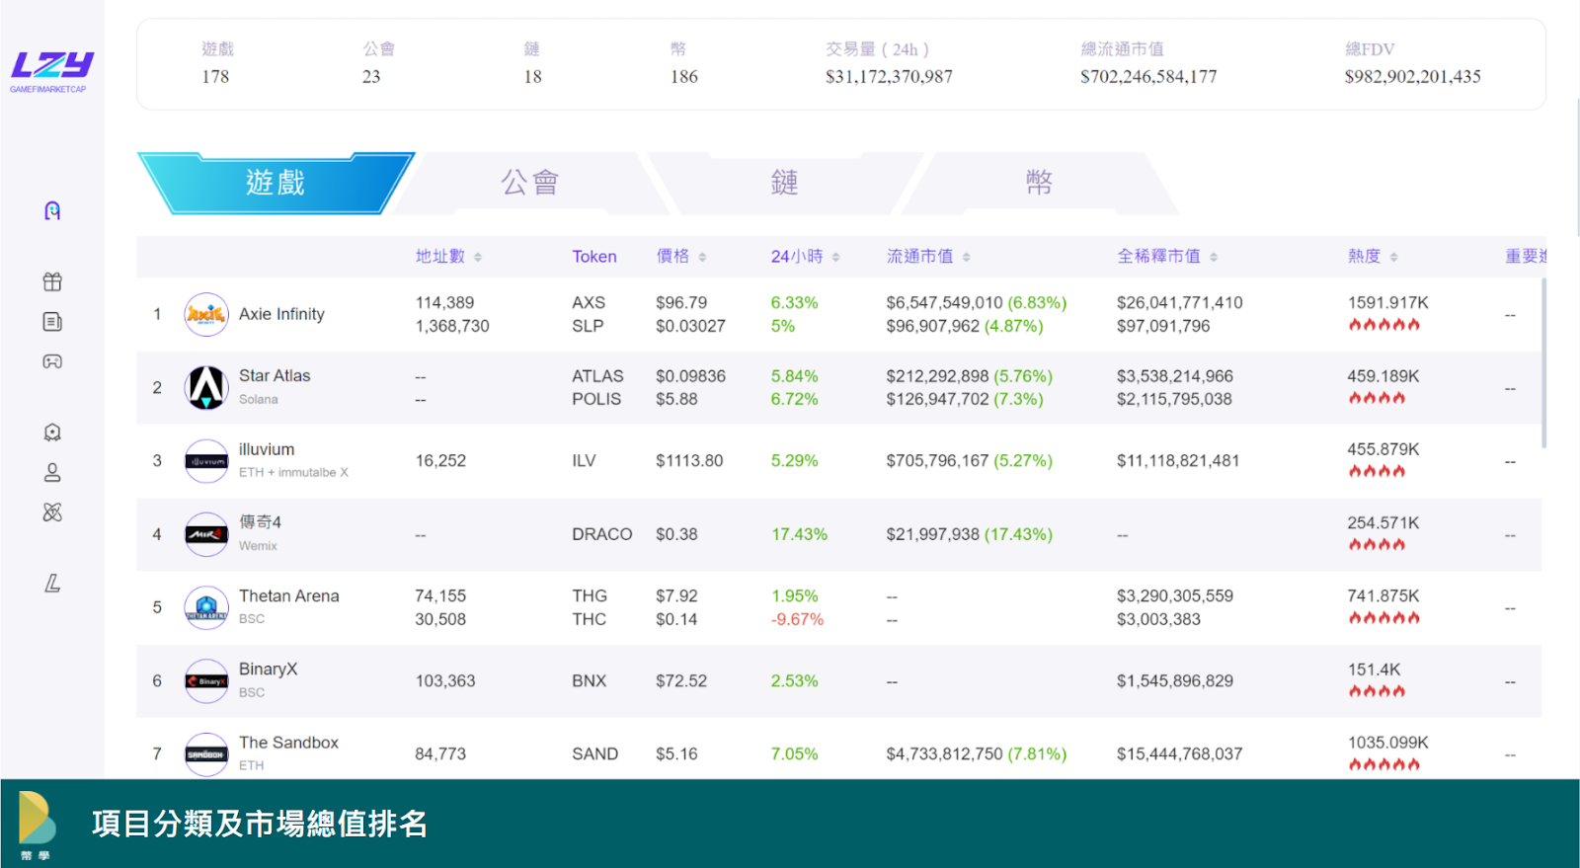Click the BinaryX game logo
This screenshot has width=1580, height=868.
coord(206,681)
